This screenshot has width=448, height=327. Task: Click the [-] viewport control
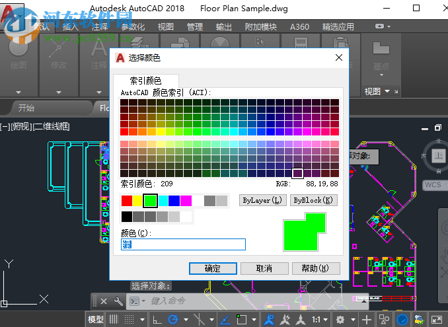coord(5,126)
